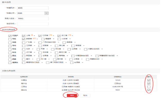Uncheck the 江苏省 checkbox
Viewport: 162px width, 98px height.
(40, 36)
